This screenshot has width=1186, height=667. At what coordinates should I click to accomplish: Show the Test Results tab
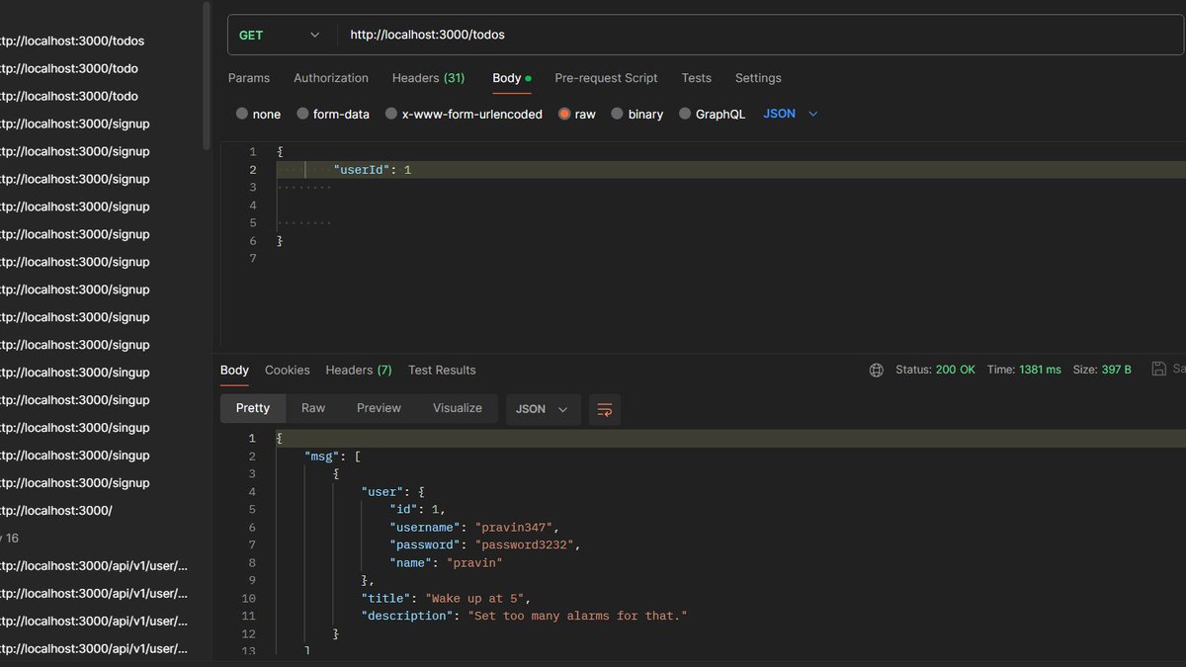click(x=442, y=370)
